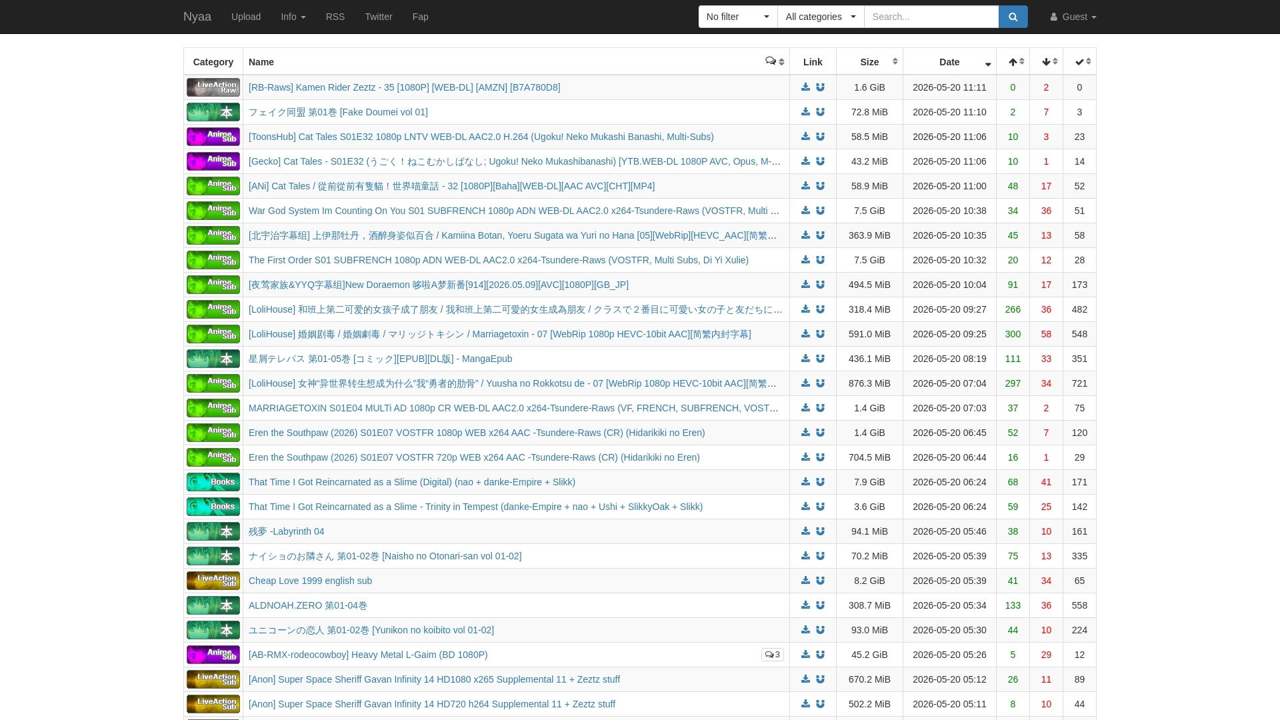The height and width of the screenshot is (720, 1280).
Task: Open the Fap nav link
Action: pos(421,17)
